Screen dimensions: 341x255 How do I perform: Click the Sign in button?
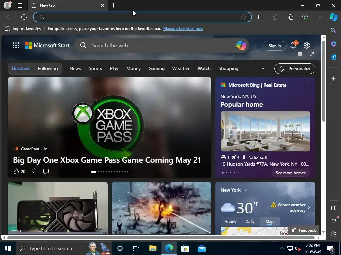274,46
